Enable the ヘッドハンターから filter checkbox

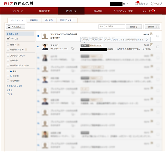[x=8, y=65]
